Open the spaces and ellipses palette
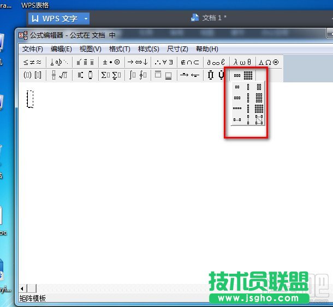 (60, 62)
